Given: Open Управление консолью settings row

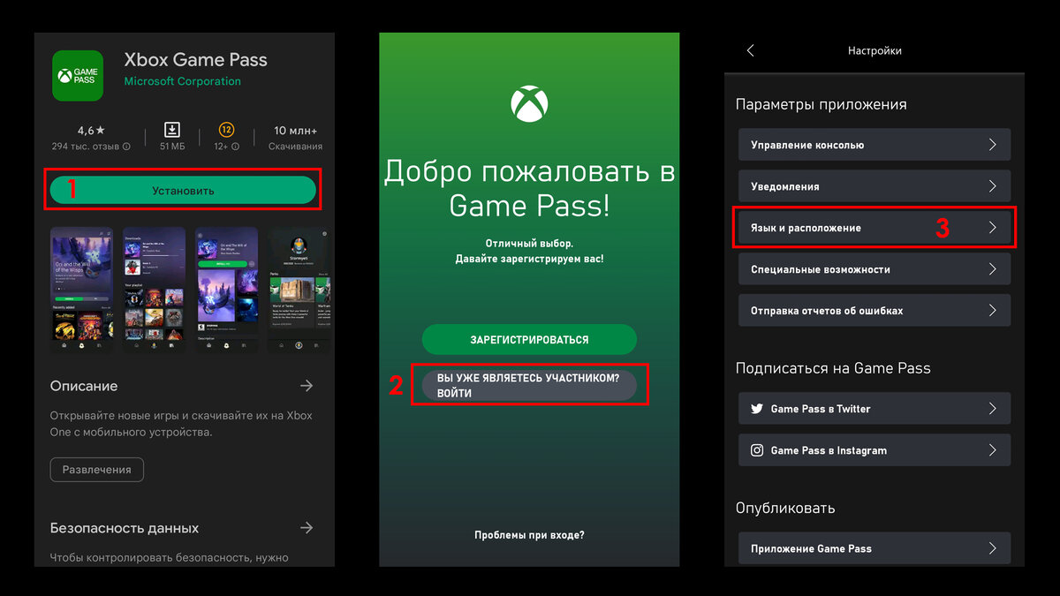Looking at the screenshot, I should 874,145.
